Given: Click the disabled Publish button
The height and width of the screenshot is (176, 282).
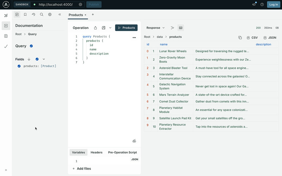Looking at the screenshot, I should pyautogui.click(x=94, y=5).
